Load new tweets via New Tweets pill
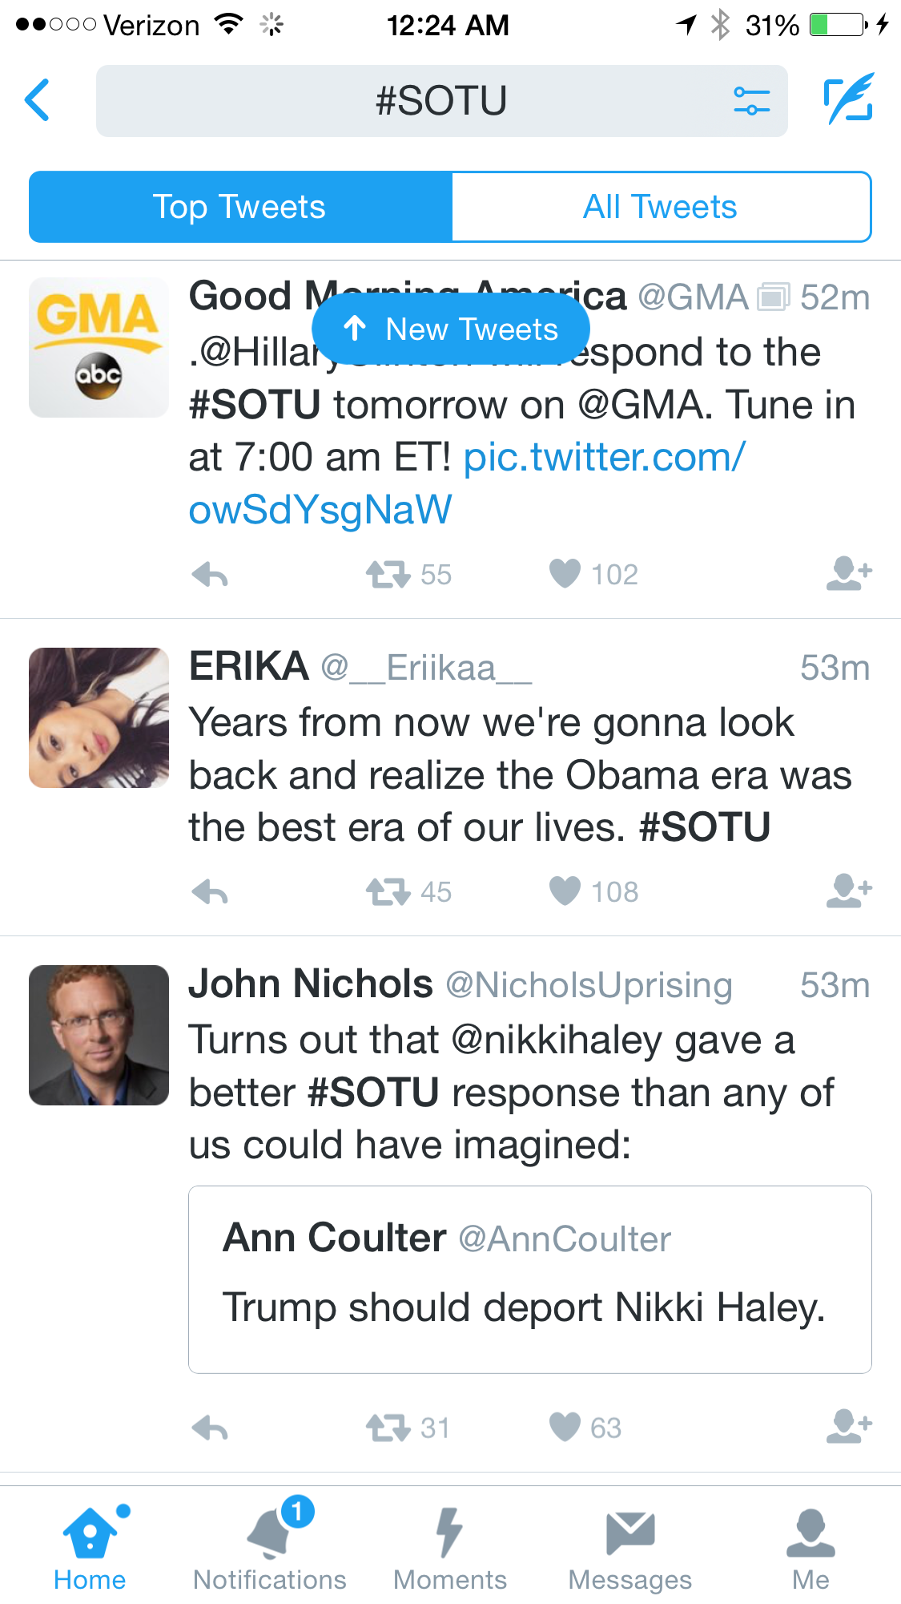Viewport: 901px width, 1604px height. coord(450,329)
